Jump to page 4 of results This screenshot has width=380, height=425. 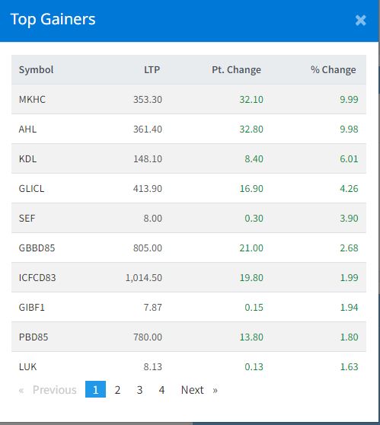click(161, 390)
